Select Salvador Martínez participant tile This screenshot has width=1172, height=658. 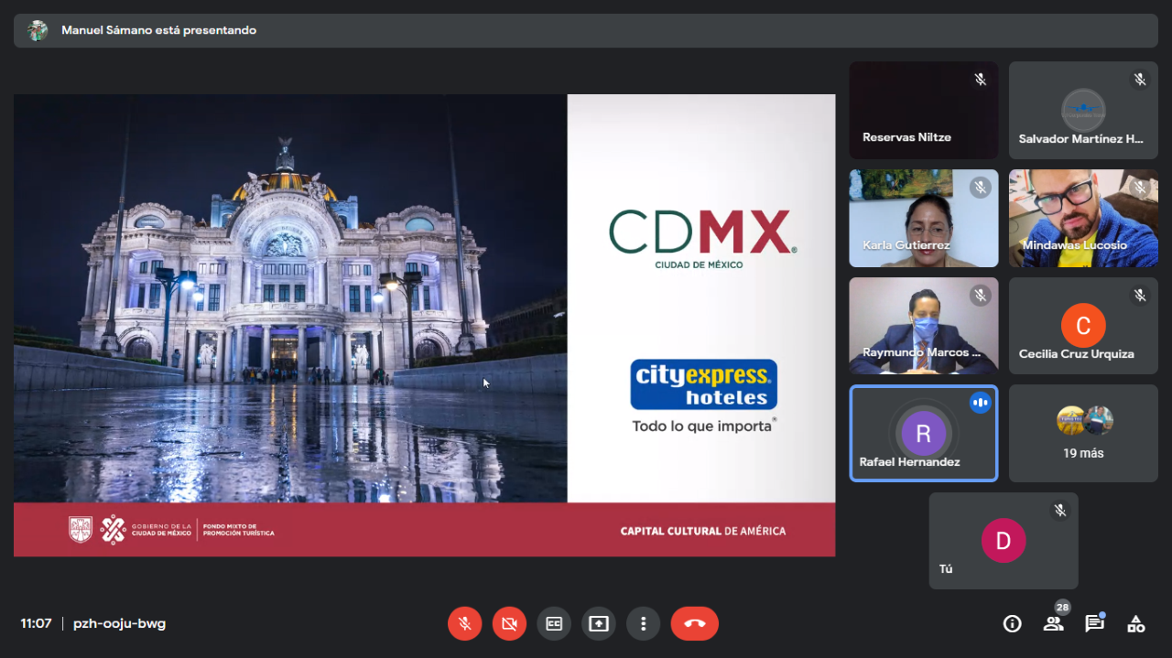point(1083,111)
